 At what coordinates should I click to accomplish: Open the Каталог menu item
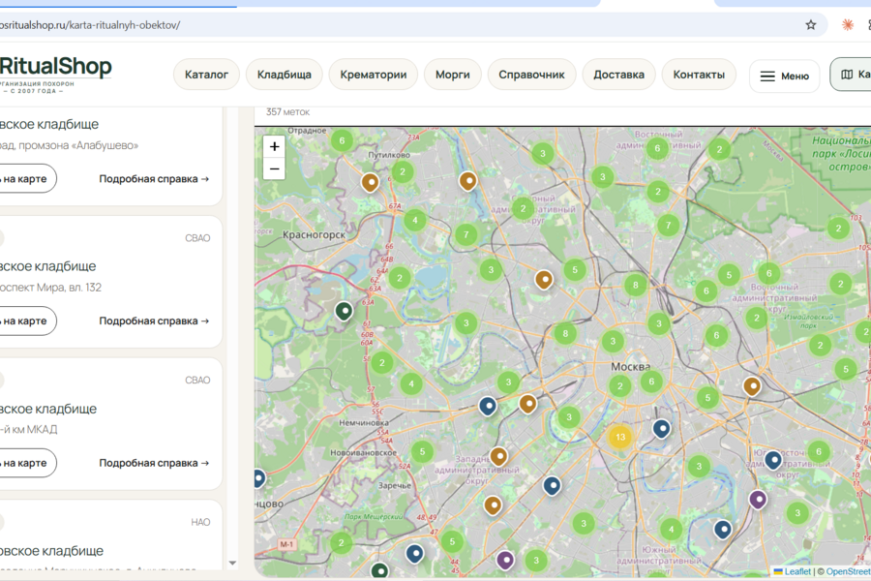(207, 75)
